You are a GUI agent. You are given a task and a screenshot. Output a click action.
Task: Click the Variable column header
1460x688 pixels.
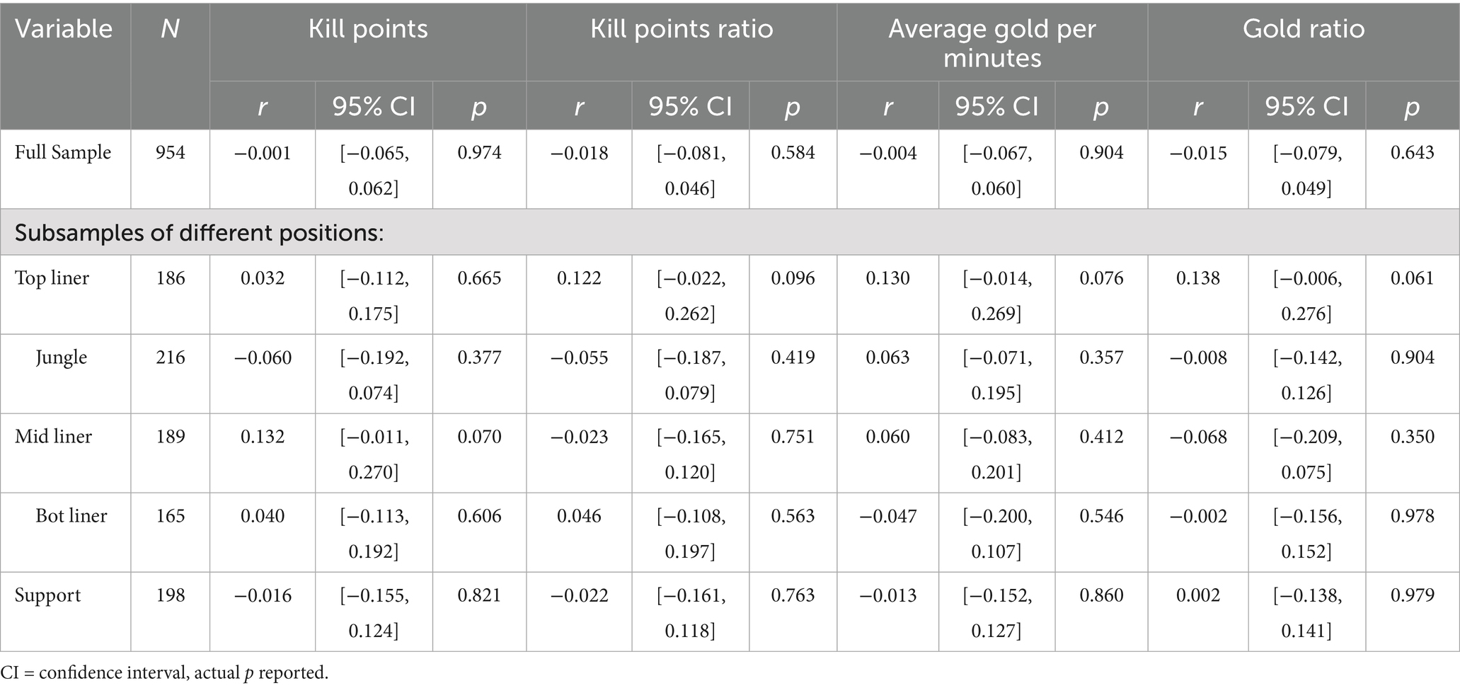point(64,29)
